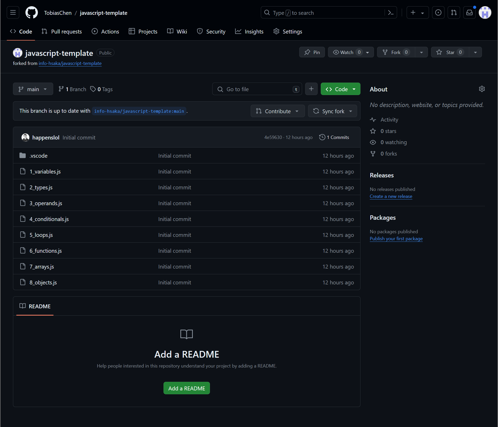This screenshot has height=427, width=498.
Task: Open the Insights tab
Action: click(249, 31)
